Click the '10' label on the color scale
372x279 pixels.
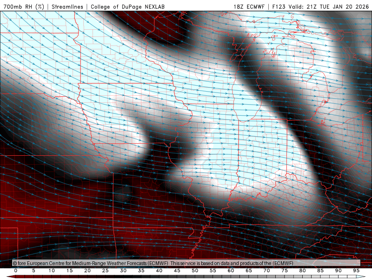click(x=52, y=271)
